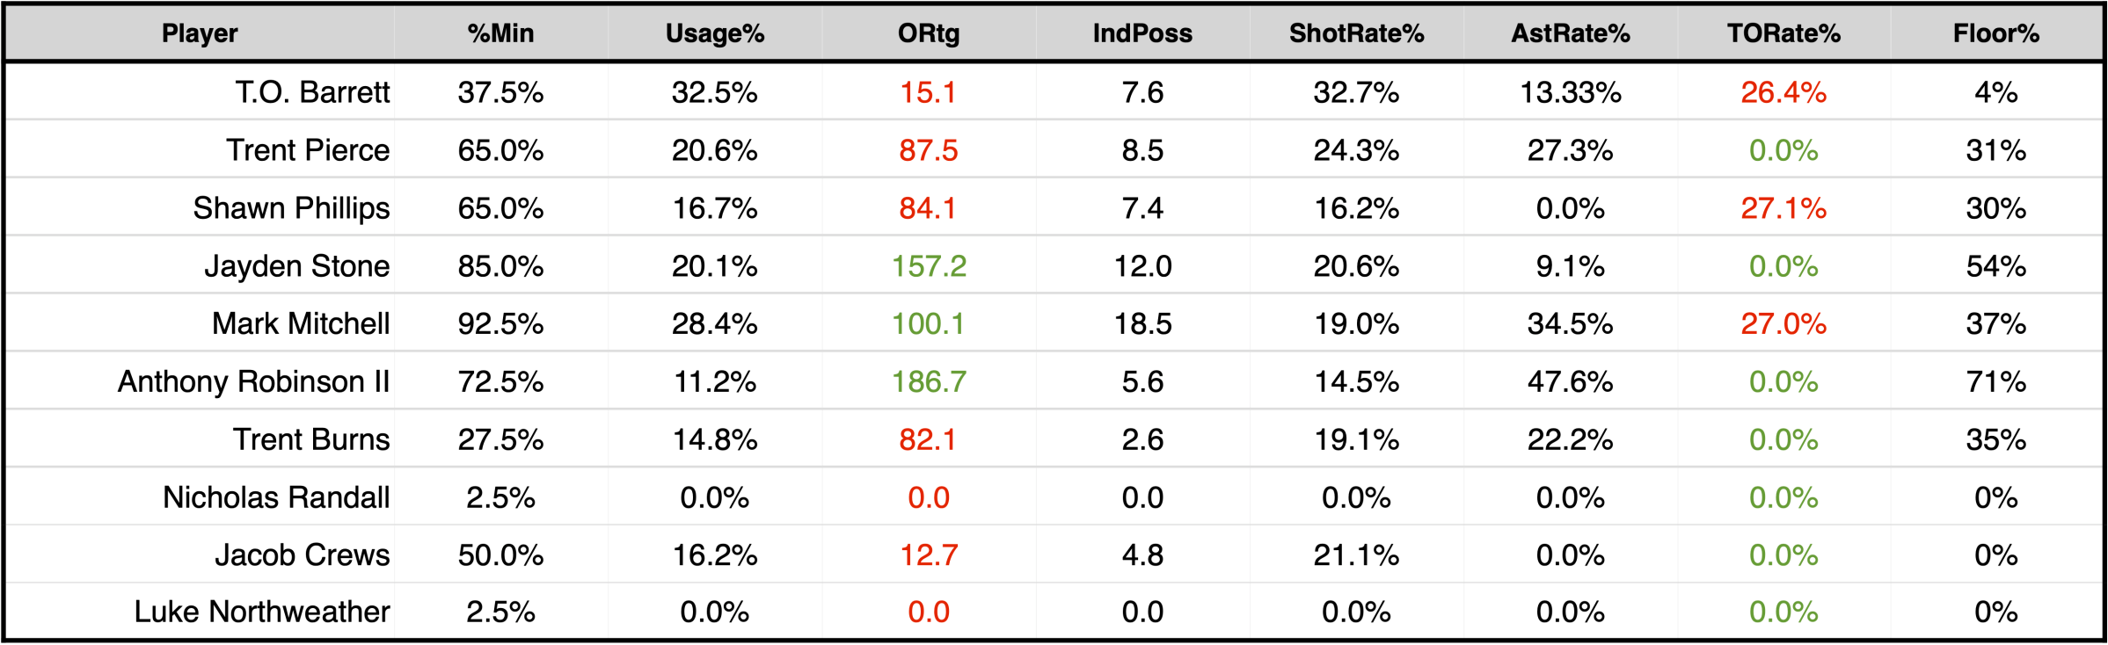Image resolution: width=2108 pixels, height=645 pixels.
Task: Sort by the %Min column header
Action: (500, 33)
